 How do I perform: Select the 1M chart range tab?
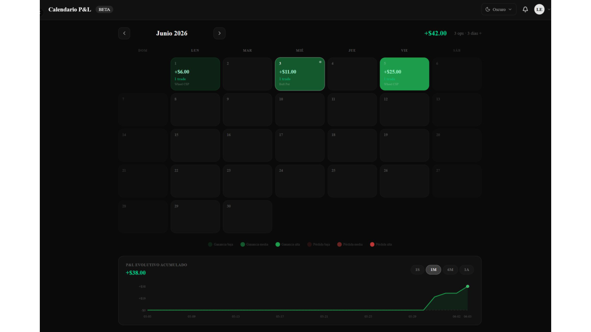pyautogui.click(x=433, y=270)
